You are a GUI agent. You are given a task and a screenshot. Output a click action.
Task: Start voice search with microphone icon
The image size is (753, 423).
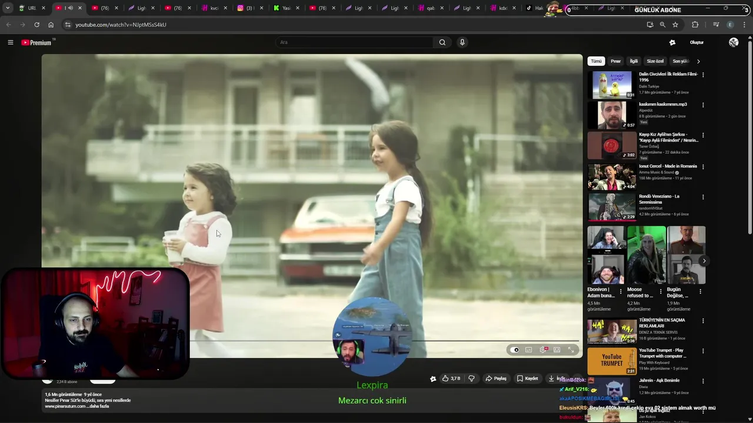(462, 42)
